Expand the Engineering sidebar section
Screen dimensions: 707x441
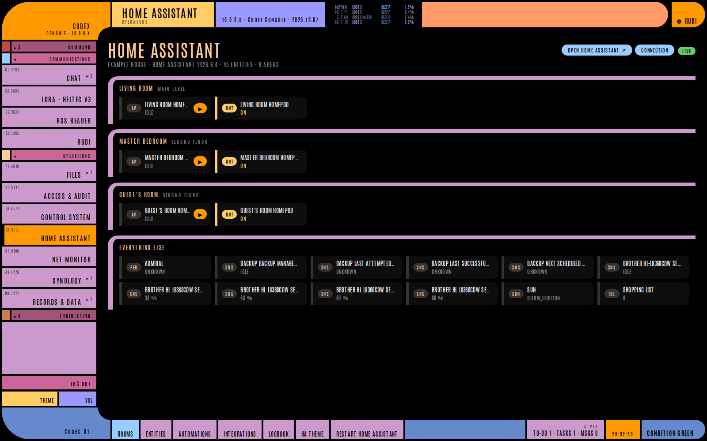point(54,315)
